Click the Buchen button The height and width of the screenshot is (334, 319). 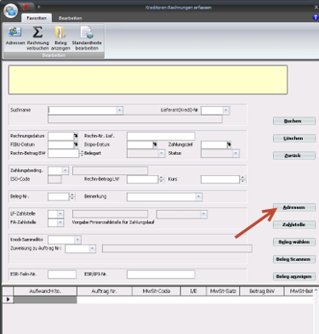[294, 121]
